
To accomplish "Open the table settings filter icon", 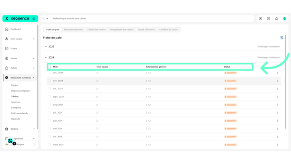I will click(282, 38).
